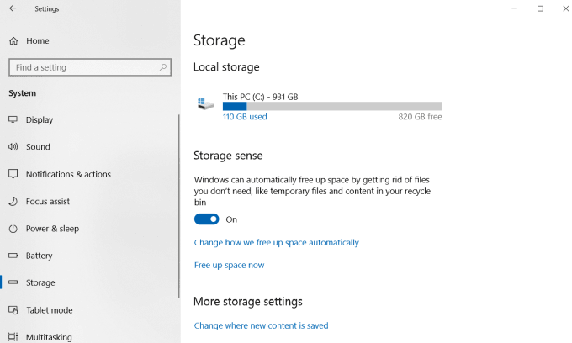Open the Tablet mode settings page
The height and width of the screenshot is (343, 572).
point(49,310)
